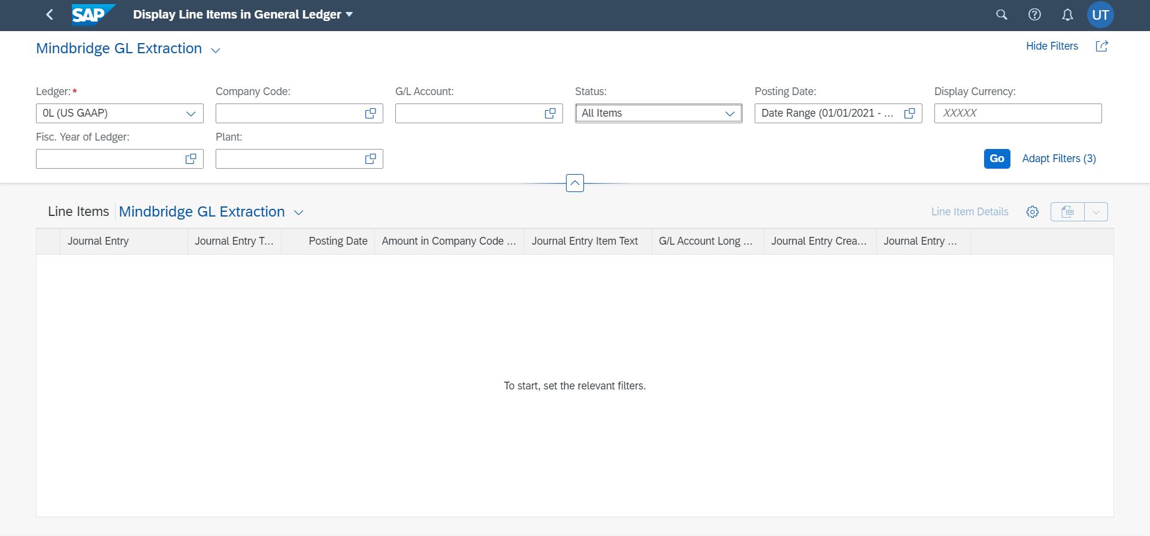1150x536 pixels.
Task: Click Journal Entry T... column header
Action: coord(234,241)
